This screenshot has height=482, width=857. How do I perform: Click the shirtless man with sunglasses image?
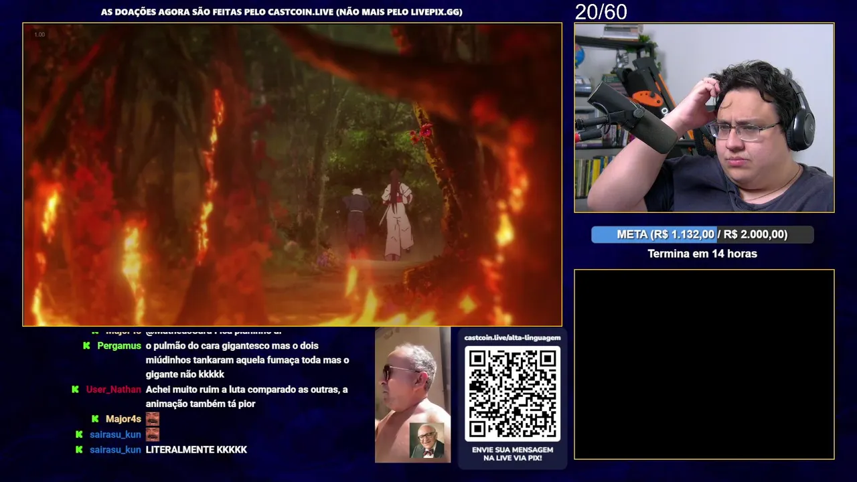point(412,394)
